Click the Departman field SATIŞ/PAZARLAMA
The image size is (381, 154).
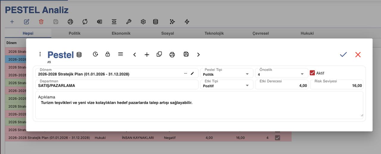coord(117,85)
